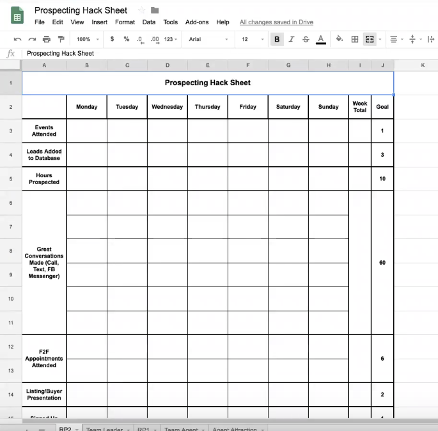
Task: Expand horizontal align dropdown arrow
Action: point(402,40)
